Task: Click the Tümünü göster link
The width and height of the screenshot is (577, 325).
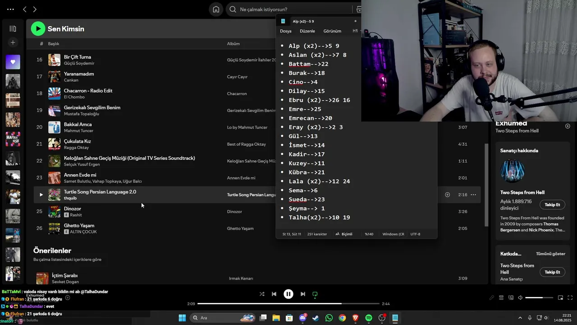Action: coord(550,254)
